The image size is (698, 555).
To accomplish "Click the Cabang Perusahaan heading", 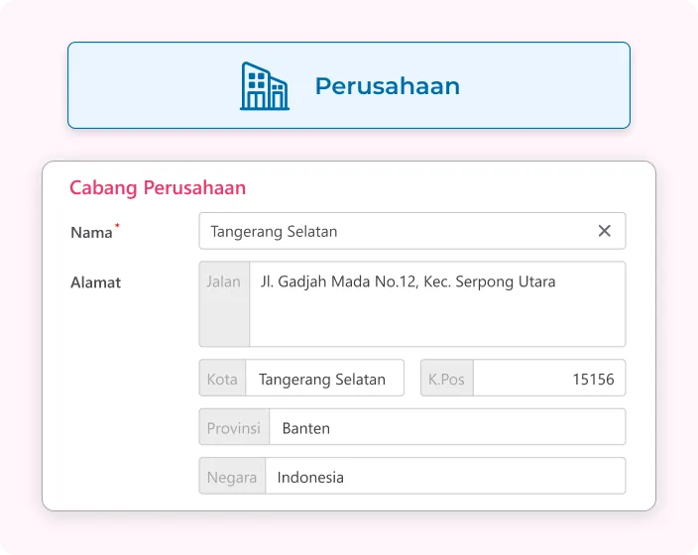I will click(158, 188).
